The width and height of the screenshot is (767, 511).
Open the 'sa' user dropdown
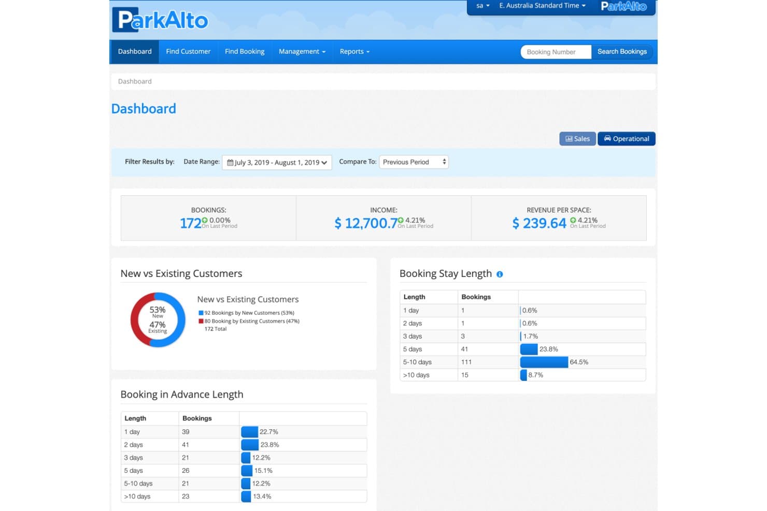tap(482, 6)
